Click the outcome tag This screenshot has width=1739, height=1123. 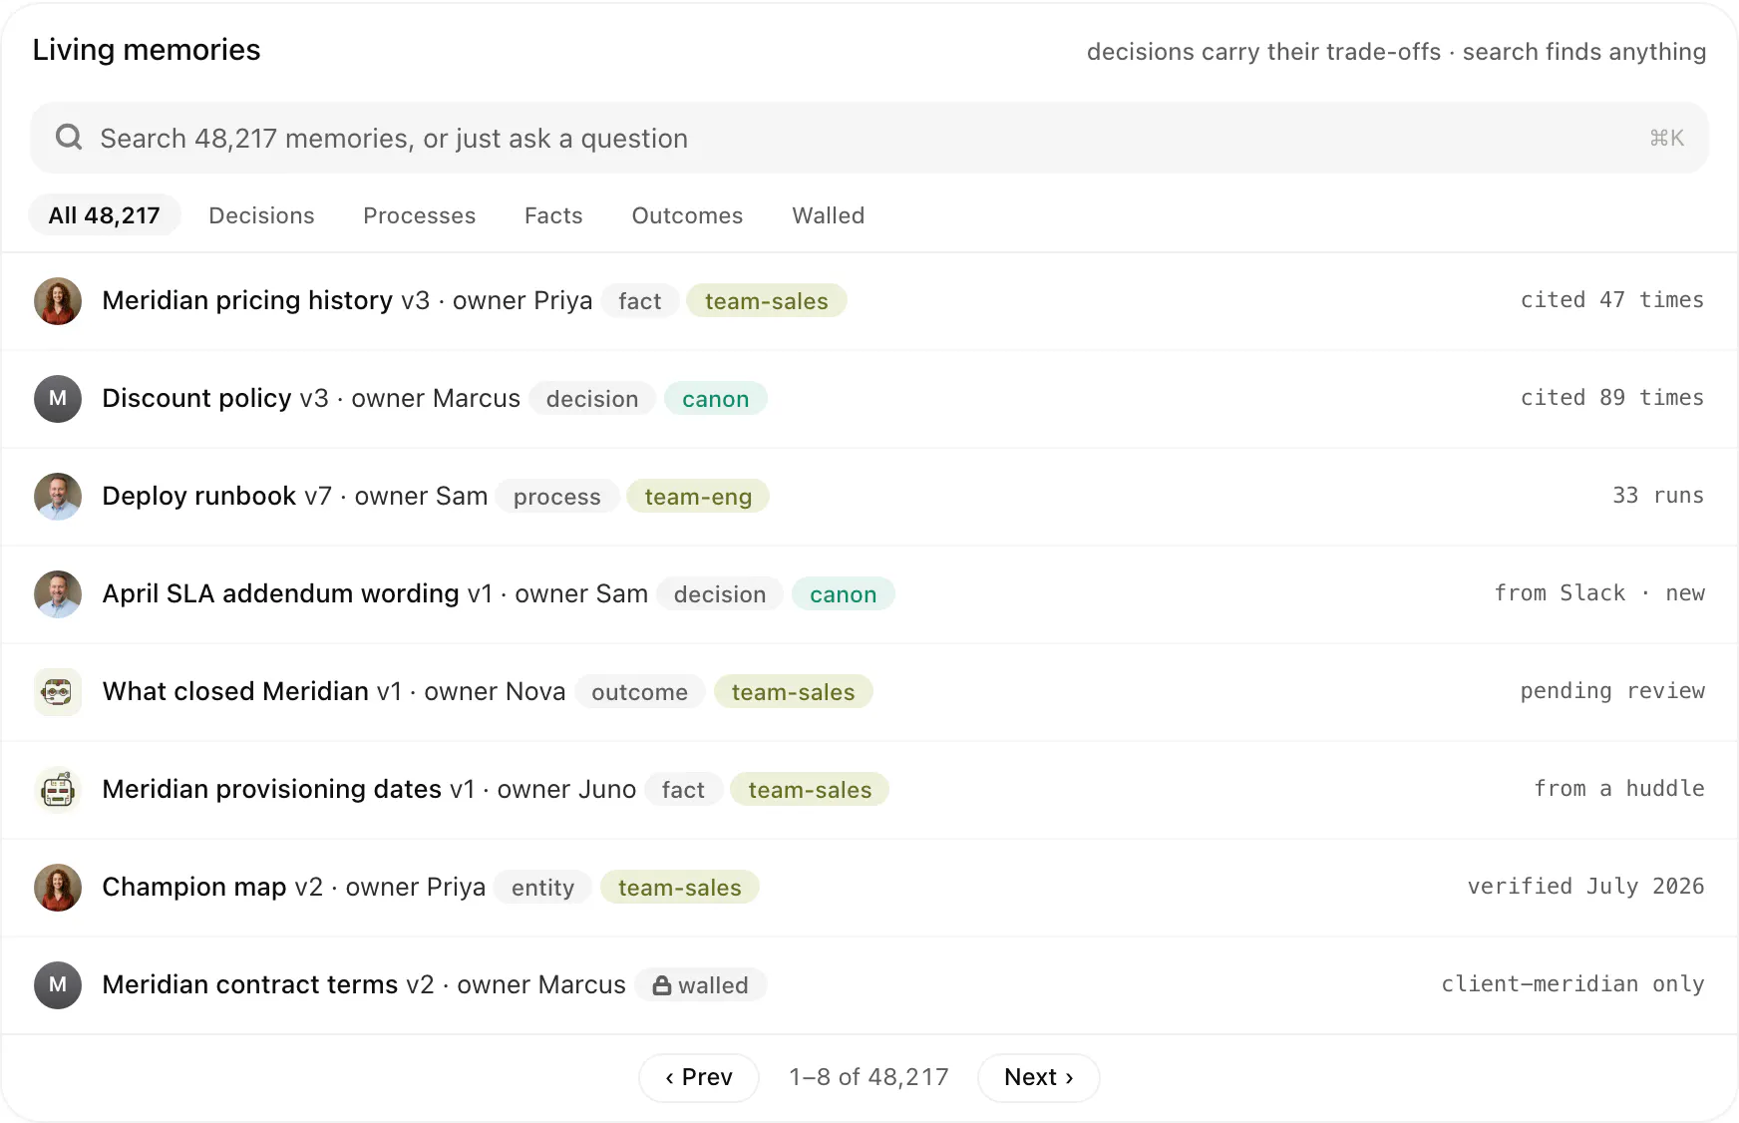click(x=639, y=692)
